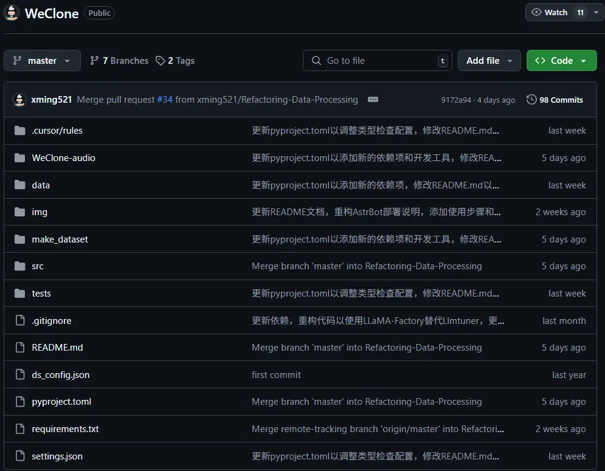Image resolution: width=605 pixels, height=471 pixels.
Task: Click the history clock icon for commits
Action: [531, 100]
